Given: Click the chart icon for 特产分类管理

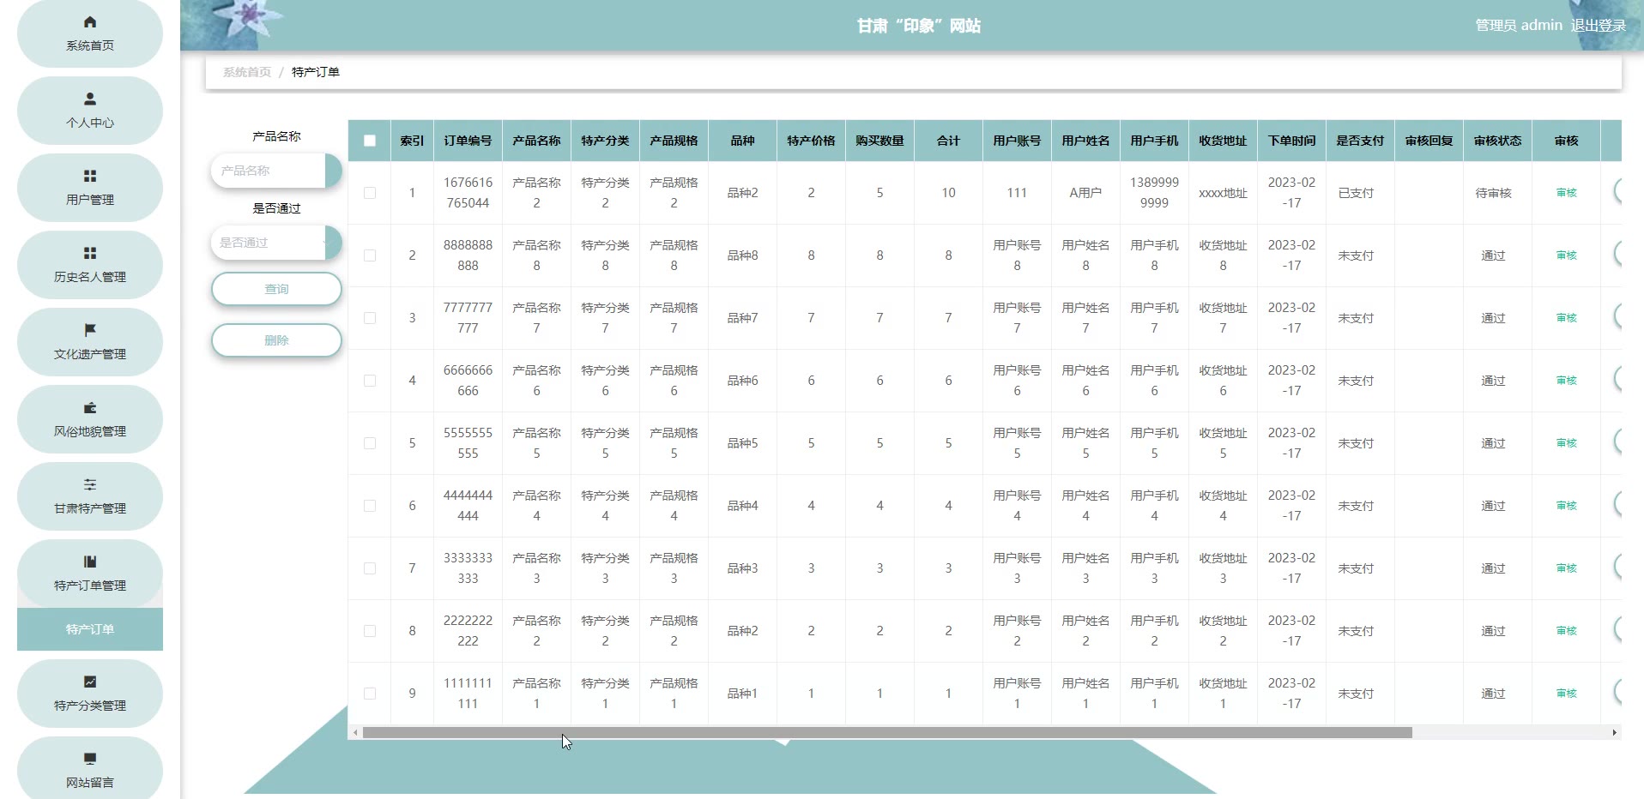Looking at the screenshot, I should 90,682.
